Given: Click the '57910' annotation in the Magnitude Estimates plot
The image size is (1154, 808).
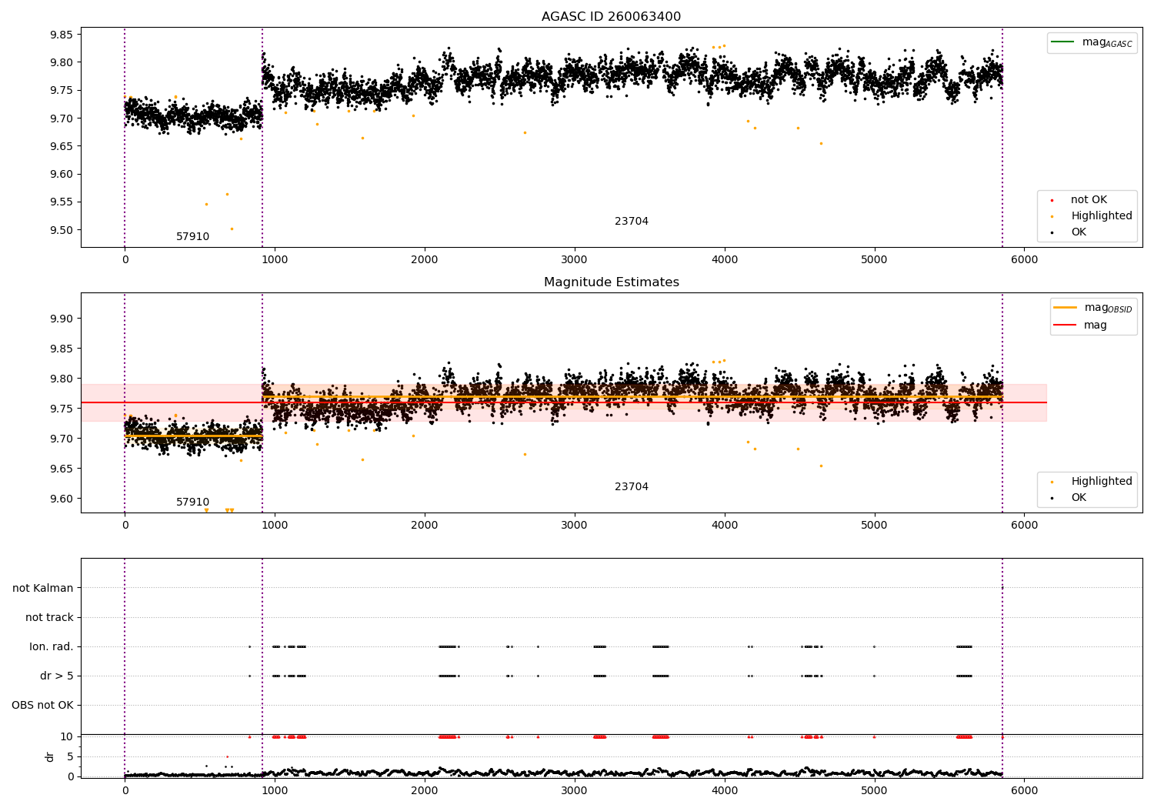Looking at the screenshot, I should click(192, 502).
